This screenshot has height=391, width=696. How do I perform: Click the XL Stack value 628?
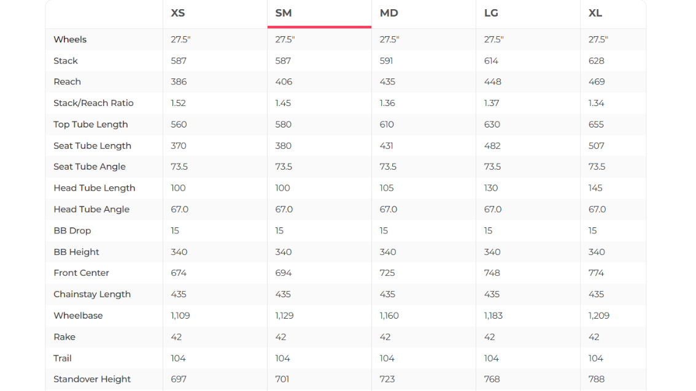coord(597,61)
